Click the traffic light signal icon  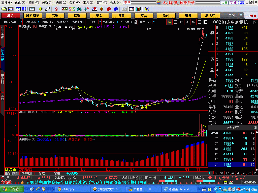click(x=65, y=9)
